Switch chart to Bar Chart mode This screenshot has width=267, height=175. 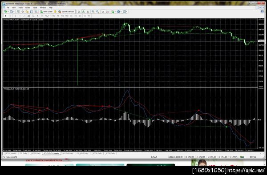point(79,12)
